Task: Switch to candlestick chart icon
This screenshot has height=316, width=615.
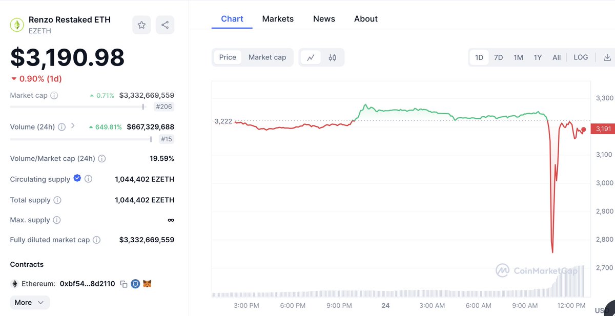Action: pos(332,57)
